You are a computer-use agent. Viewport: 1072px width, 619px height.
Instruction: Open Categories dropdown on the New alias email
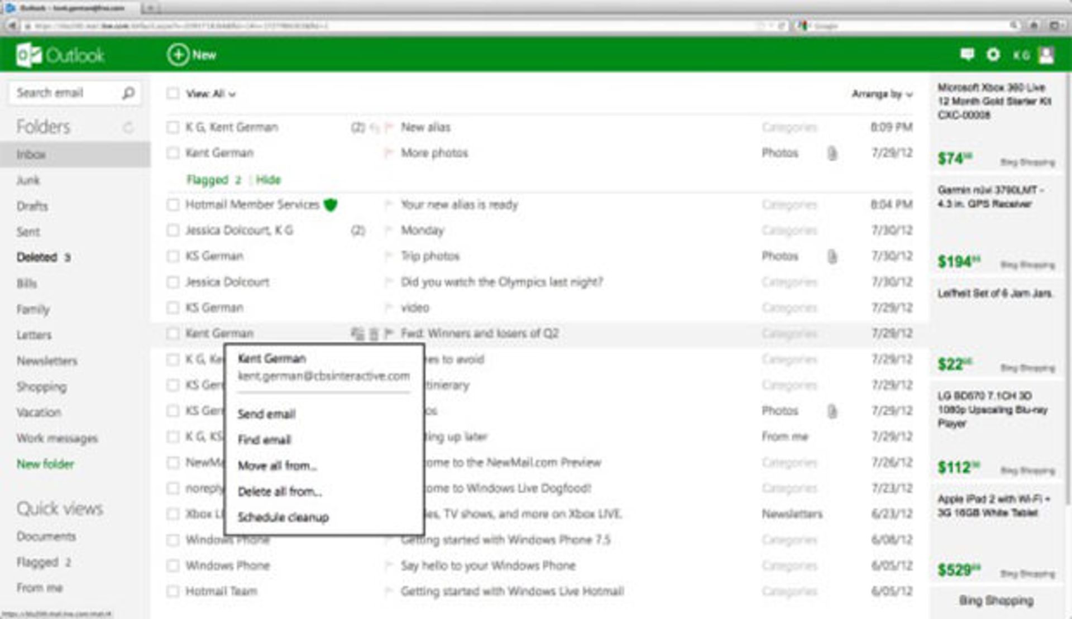pyautogui.click(x=788, y=127)
